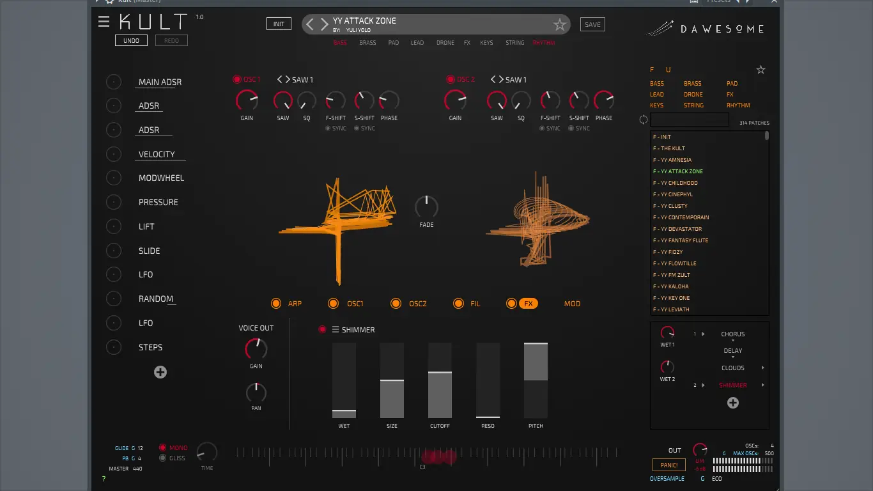This screenshot has width=873, height=491.
Task: Toggle the SHIMMER effect power button
Action: 322,330
